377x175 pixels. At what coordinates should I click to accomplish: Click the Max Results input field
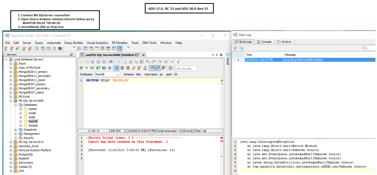click(186, 68)
